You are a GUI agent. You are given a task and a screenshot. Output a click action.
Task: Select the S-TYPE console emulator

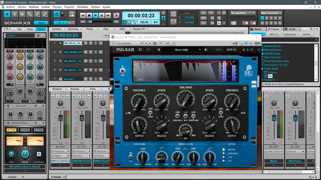(x=11, y=130)
